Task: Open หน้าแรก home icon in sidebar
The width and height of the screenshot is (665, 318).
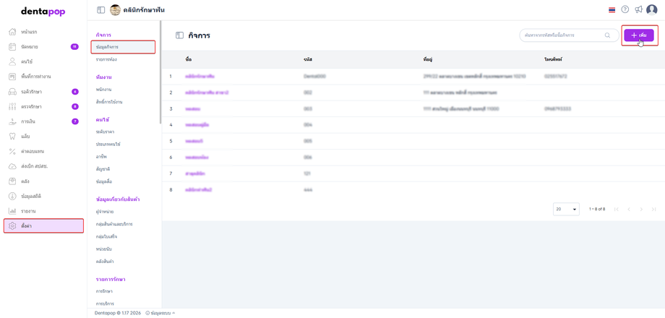Action: (x=12, y=32)
